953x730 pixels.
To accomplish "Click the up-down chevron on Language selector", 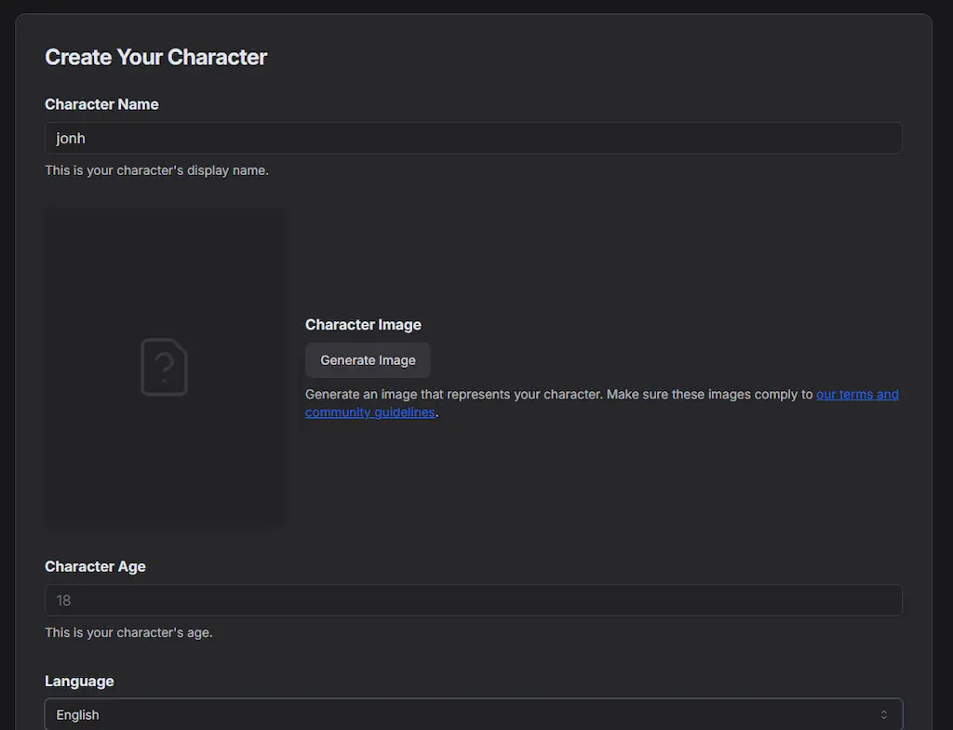I will coord(883,714).
